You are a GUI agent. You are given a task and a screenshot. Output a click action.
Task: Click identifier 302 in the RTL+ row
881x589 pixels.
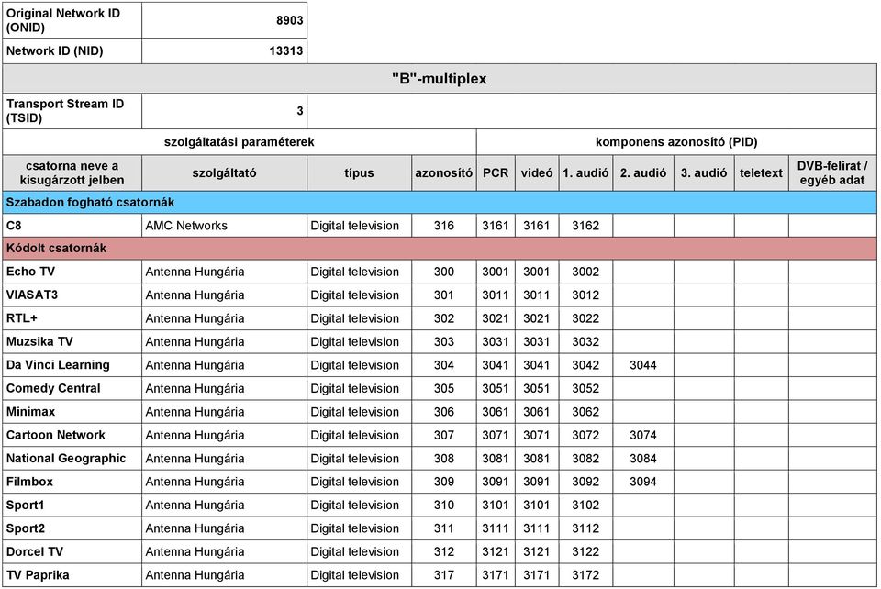point(444,318)
